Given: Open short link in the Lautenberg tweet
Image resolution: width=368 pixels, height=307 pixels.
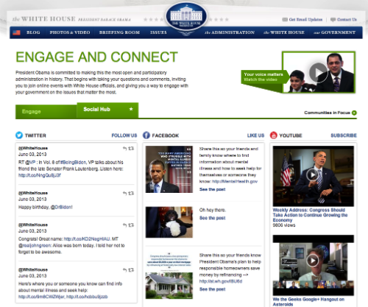Looking at the screenshot, I should 40,175.
